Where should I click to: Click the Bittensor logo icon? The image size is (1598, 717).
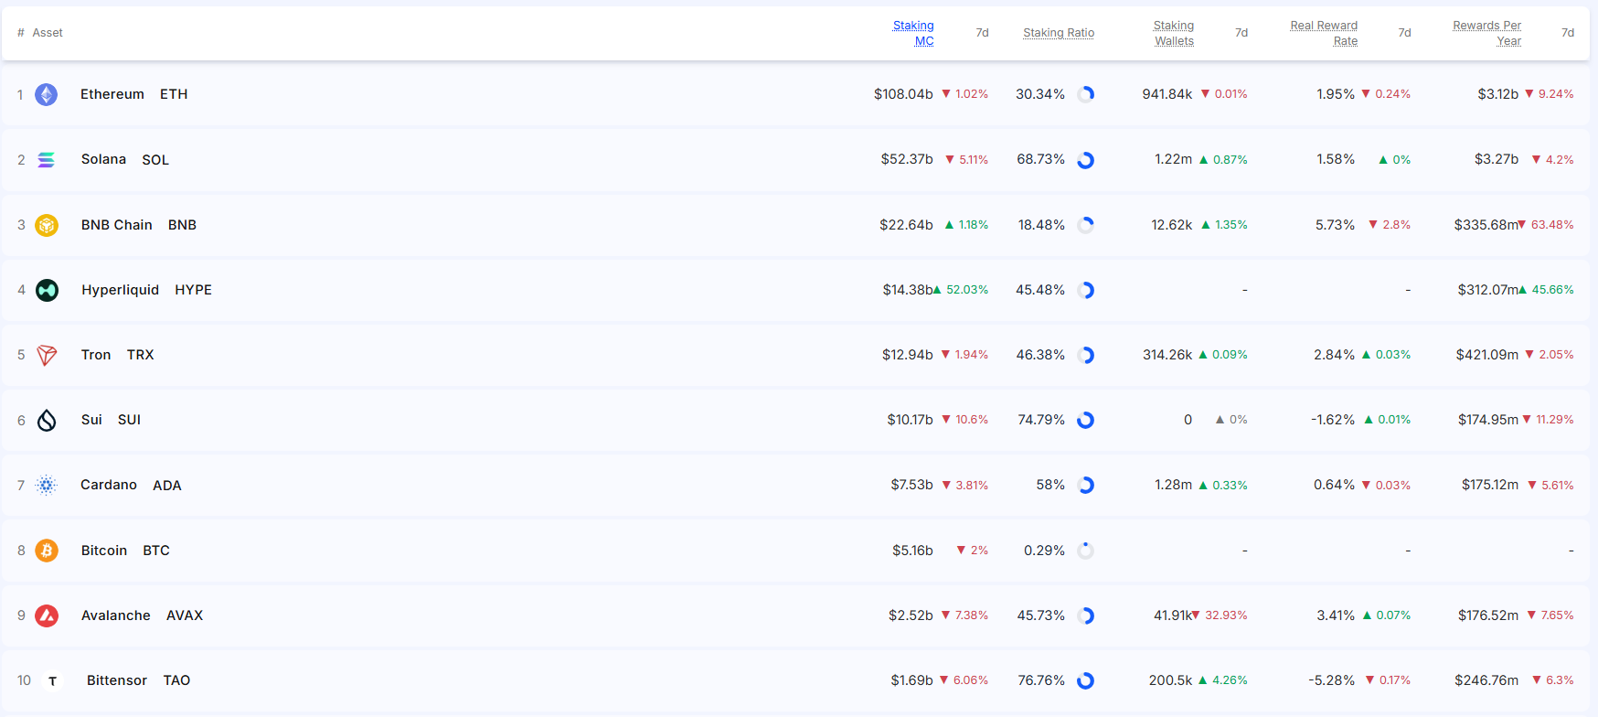tap(53, 680)
